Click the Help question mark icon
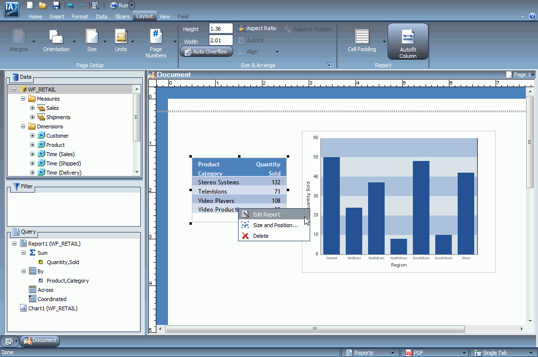This screenshot has height=357, width=538. point(532,16)
